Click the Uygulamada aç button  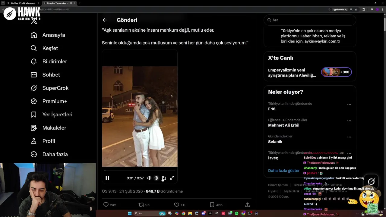click(338, 10)
